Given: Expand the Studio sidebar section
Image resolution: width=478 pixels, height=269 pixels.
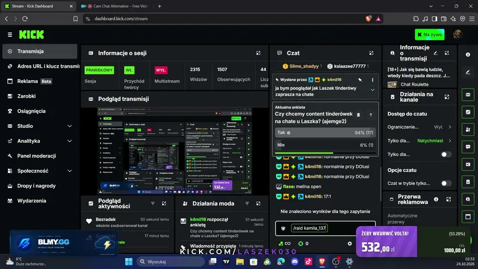Looking at the screenshot, I should tap(40, 126).
